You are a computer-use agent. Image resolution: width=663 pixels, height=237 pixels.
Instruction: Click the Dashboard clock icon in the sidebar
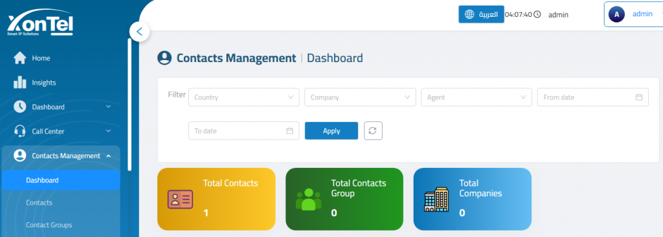[x=20, y=107]
